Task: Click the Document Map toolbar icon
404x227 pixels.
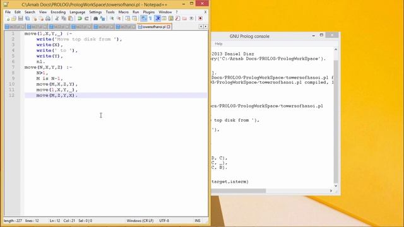Action: point(171,18)
